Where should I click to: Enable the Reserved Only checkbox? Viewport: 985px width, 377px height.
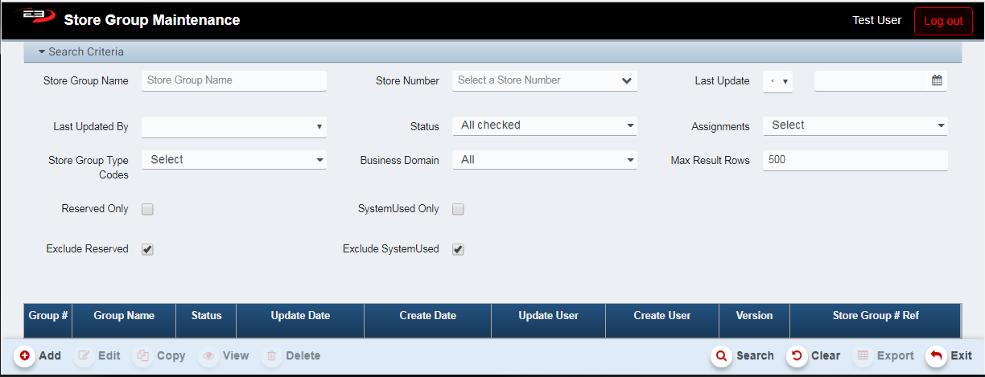pos(147,209)
